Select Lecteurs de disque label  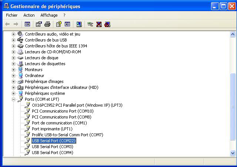pyautogui.click(x=41, y=58)
